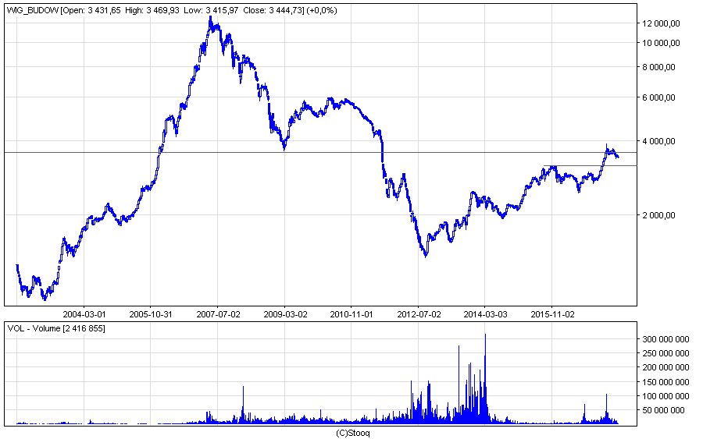Click the 10 000,00 price axis label

tap(662, 43)
